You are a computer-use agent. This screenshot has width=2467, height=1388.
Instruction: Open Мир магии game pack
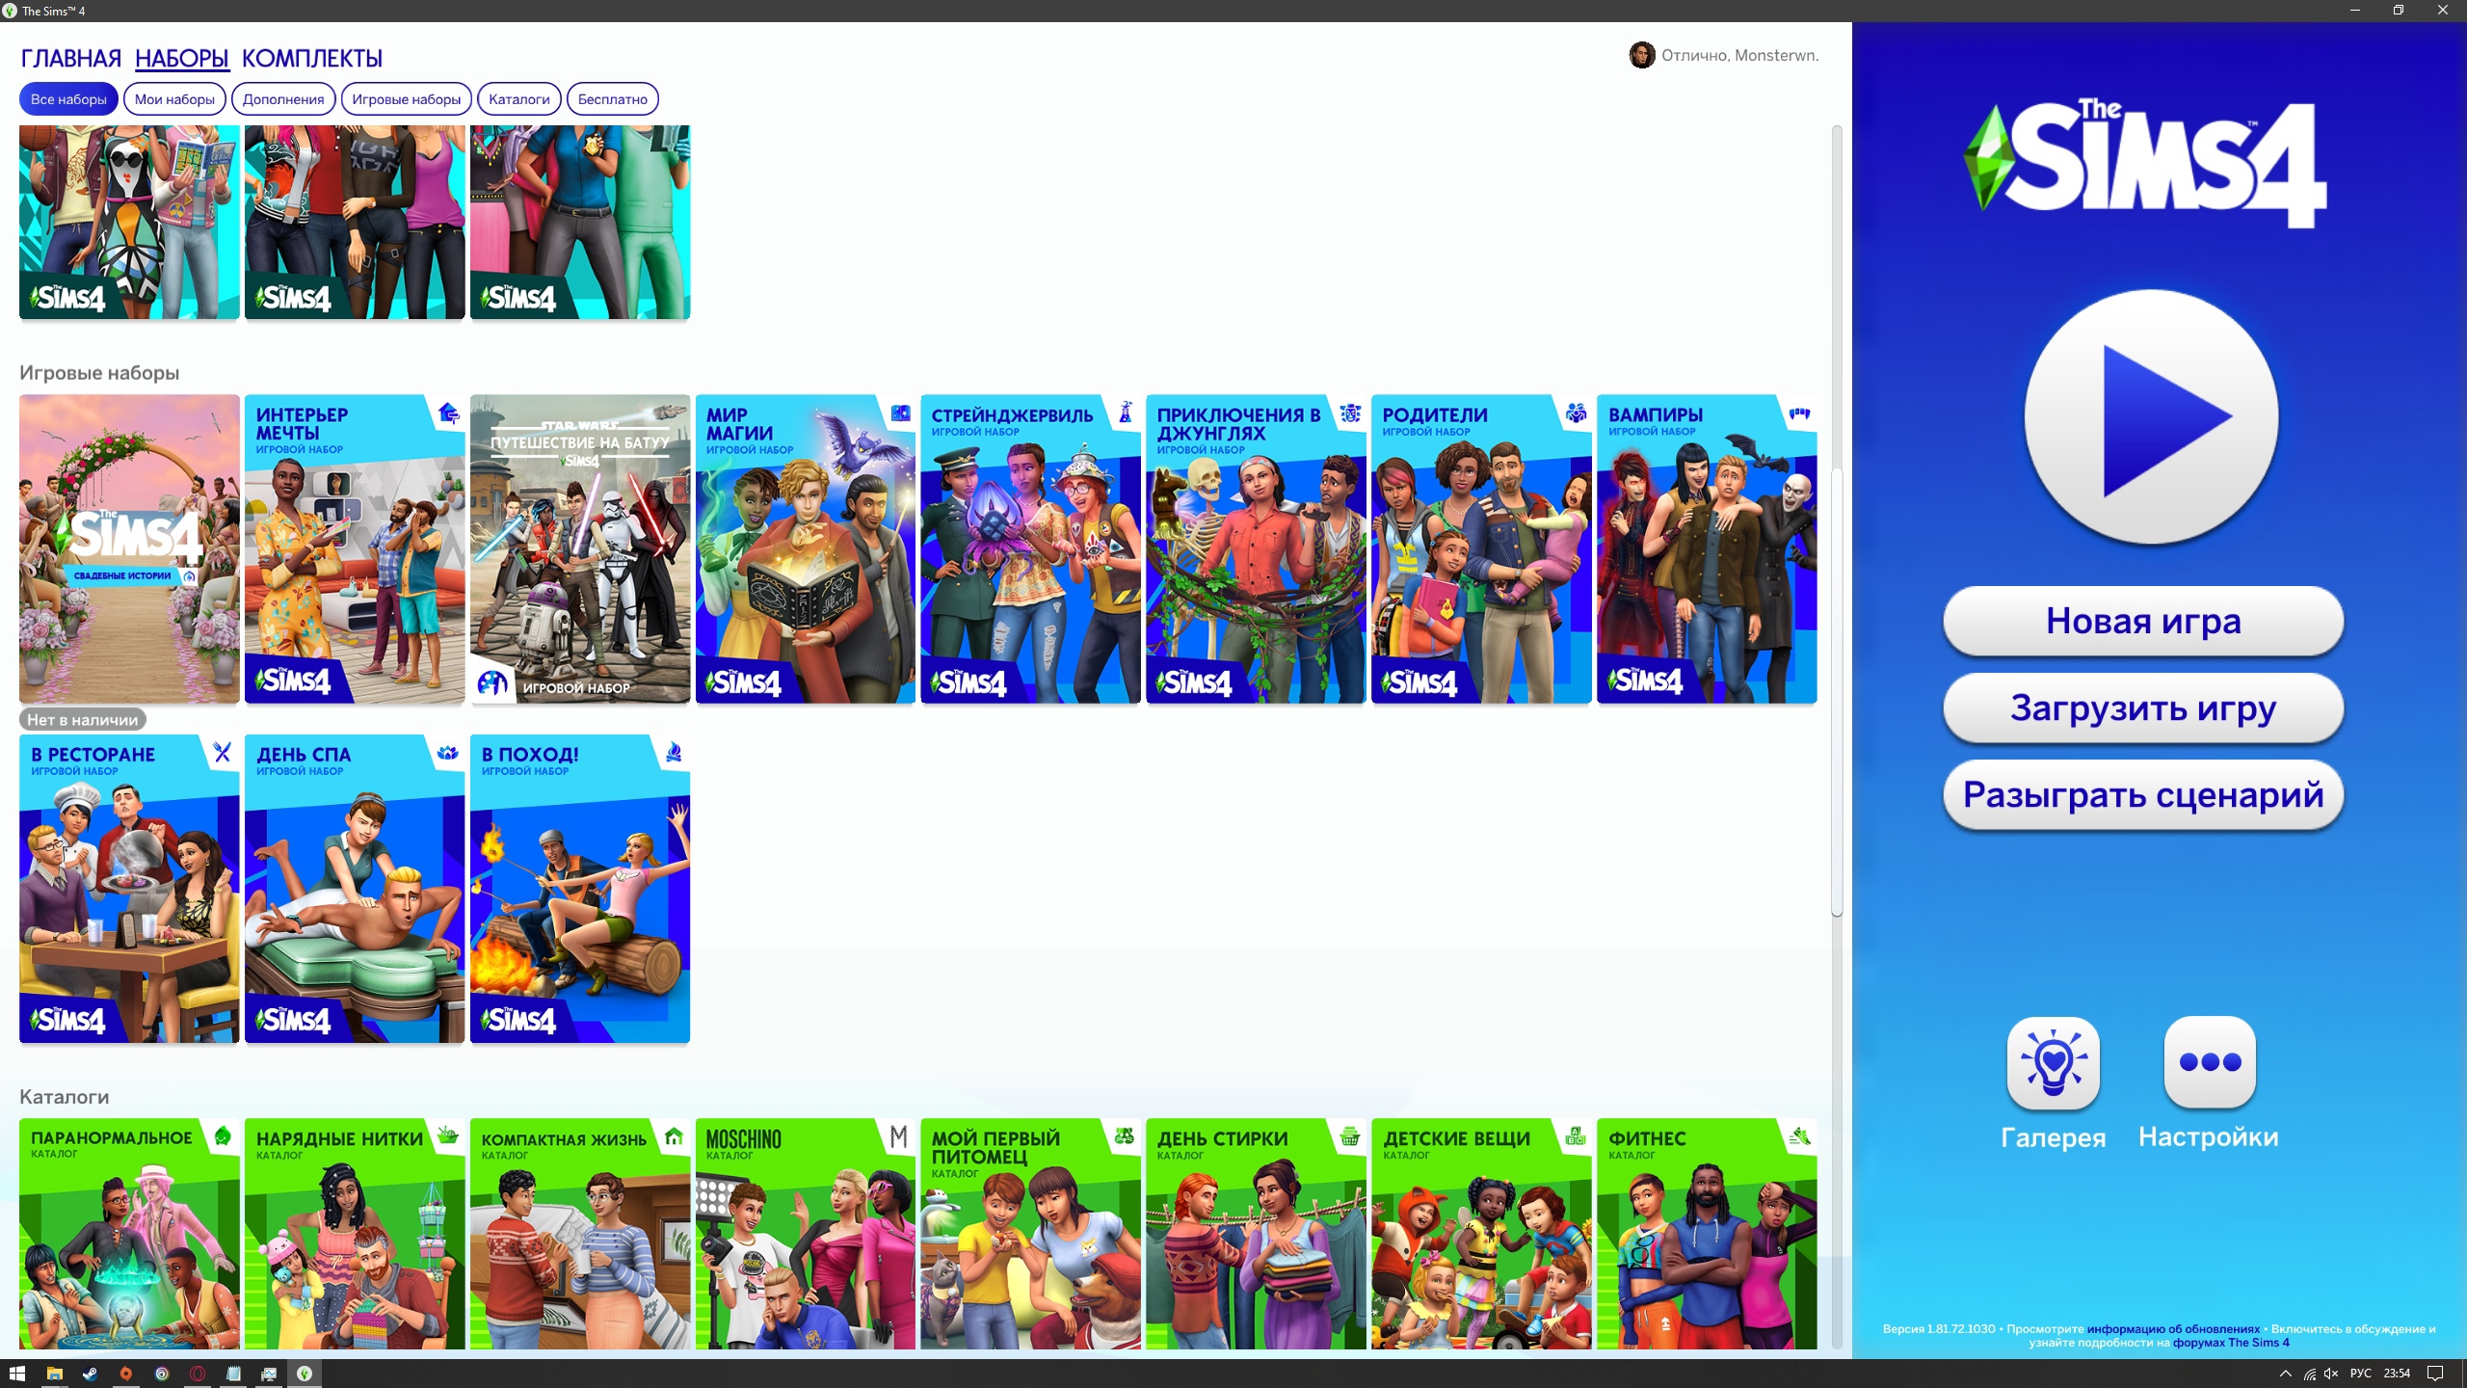[x=806, y=548]
